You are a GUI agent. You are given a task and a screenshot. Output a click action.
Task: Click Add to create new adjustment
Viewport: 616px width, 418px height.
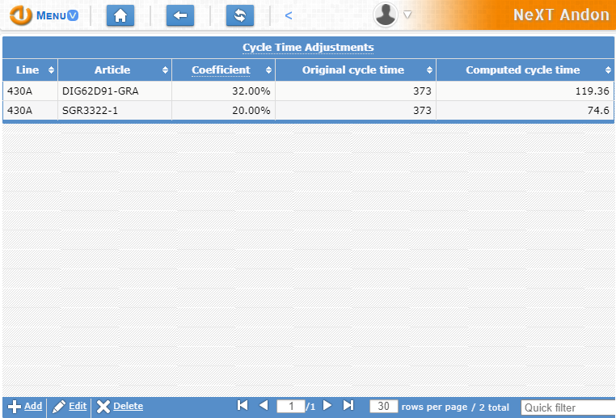click(25, 407)
